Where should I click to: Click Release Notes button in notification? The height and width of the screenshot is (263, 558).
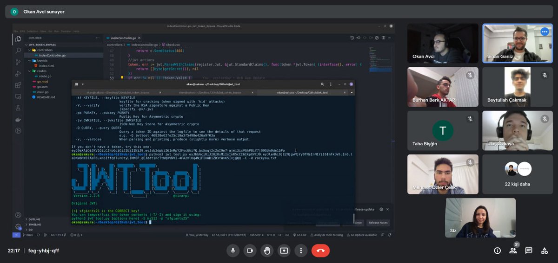378,223
